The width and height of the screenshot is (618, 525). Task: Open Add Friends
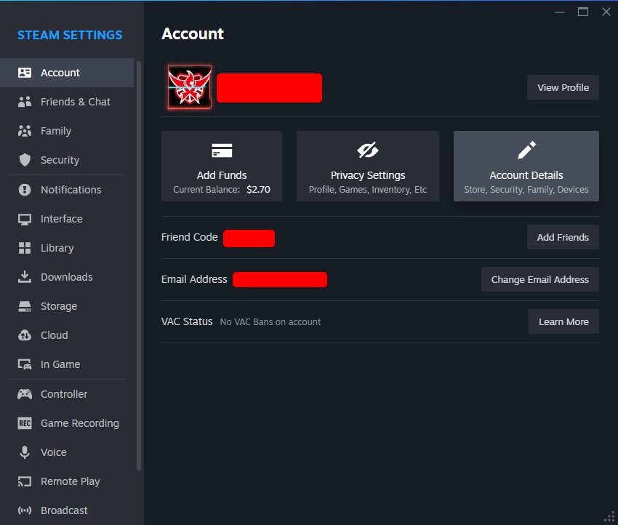click(562, 236)
